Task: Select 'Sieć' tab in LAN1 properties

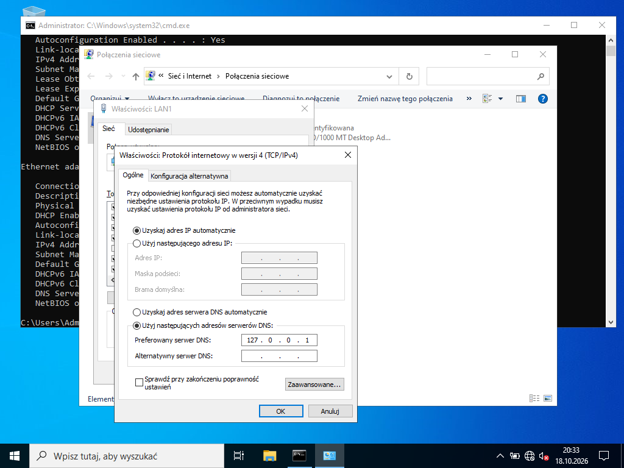Action: [x=108, y=129]
